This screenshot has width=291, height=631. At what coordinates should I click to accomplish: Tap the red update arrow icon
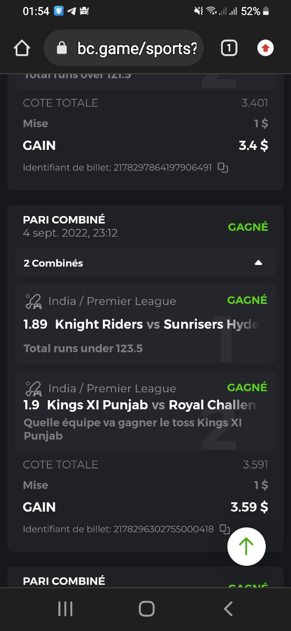tap(266, 48)
